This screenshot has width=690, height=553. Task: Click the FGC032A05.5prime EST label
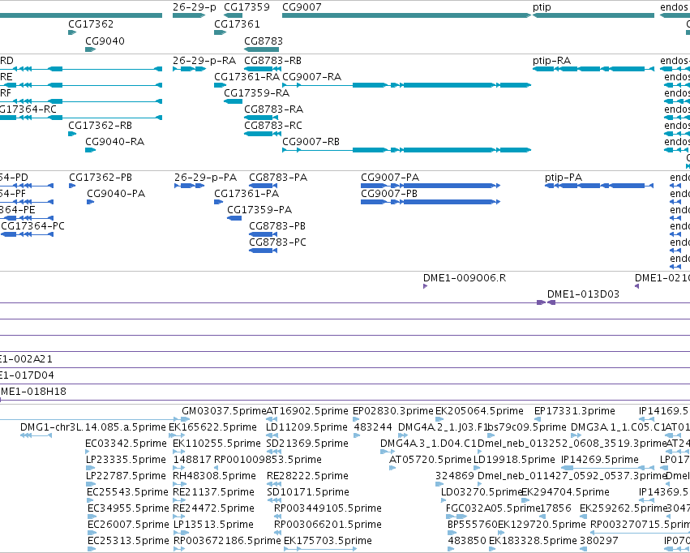click(492, 508)
